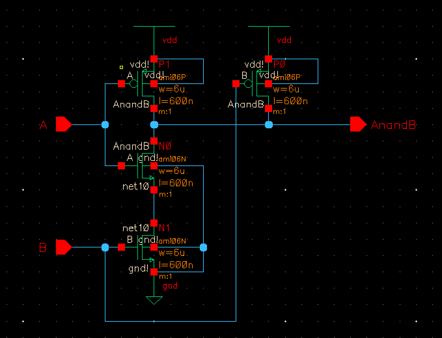Select the small yellow marker near P1
Screen dimensions: 442x338
coord(121,67)
